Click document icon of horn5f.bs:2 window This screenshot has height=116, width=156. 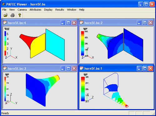(x=81, y=22)
